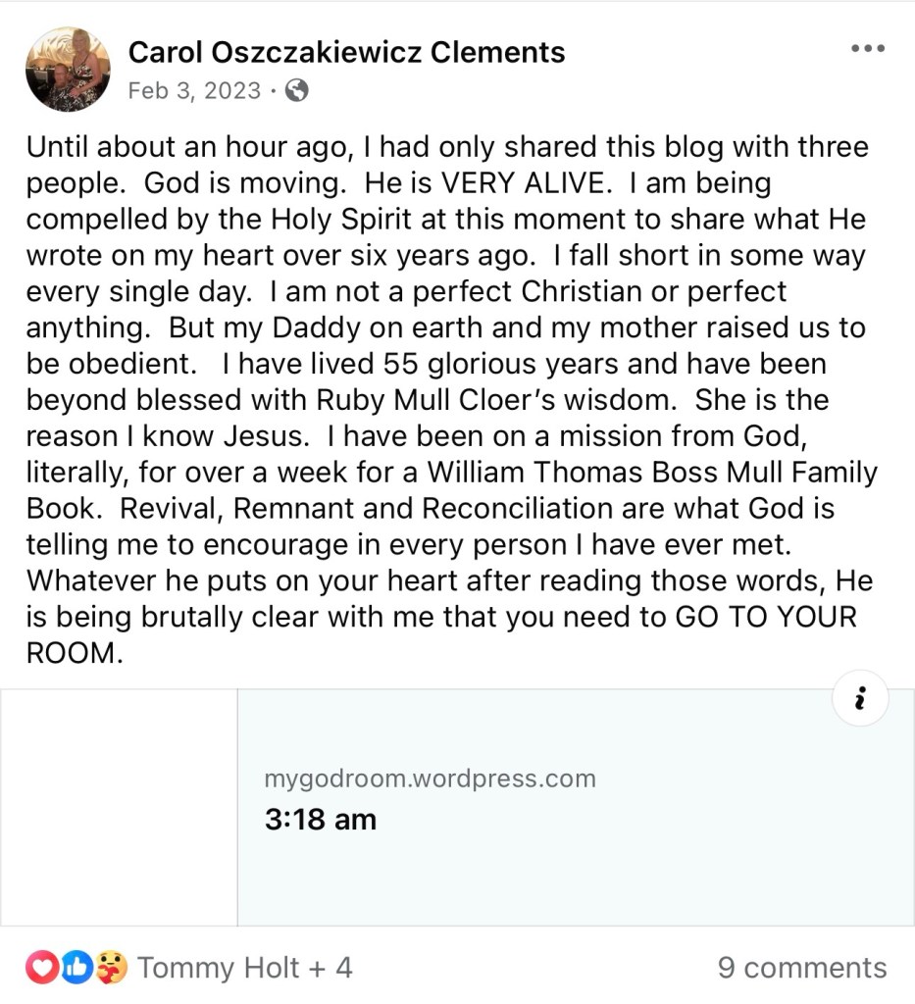Click the "+ 4" additional reactors count

(x=330, y=969)
